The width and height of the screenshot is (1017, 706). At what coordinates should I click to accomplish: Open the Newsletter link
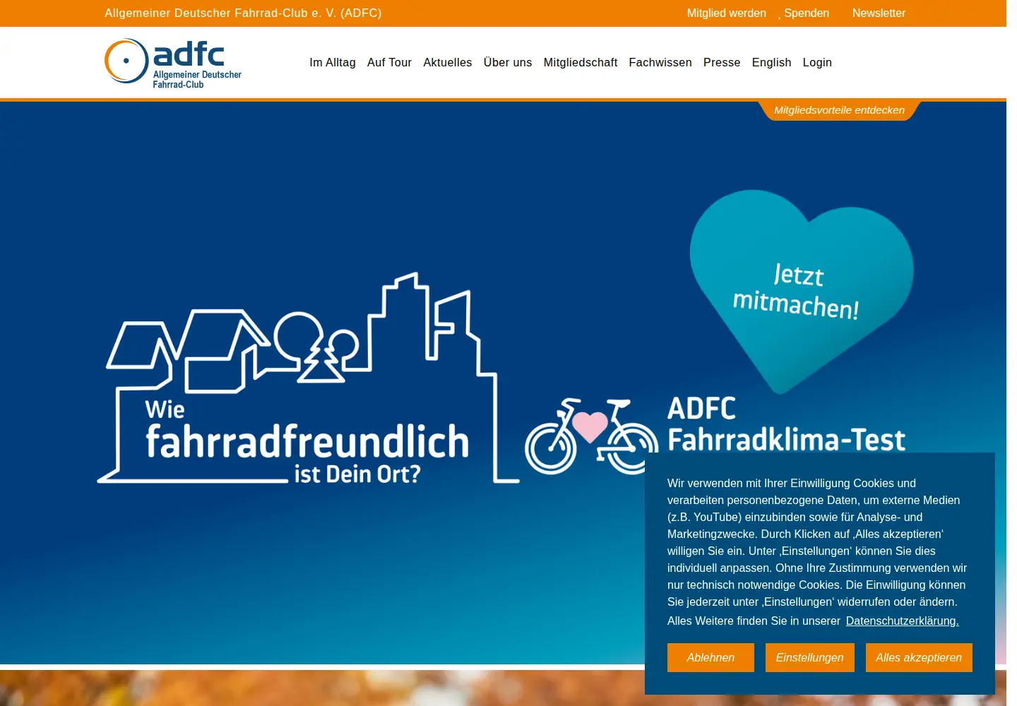coord(879,13)
